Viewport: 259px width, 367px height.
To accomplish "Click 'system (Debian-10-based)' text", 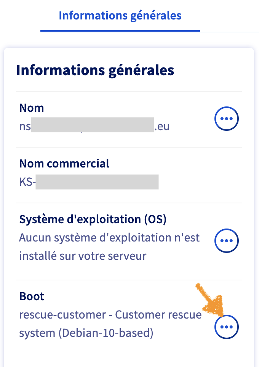I will coord(86,333).
